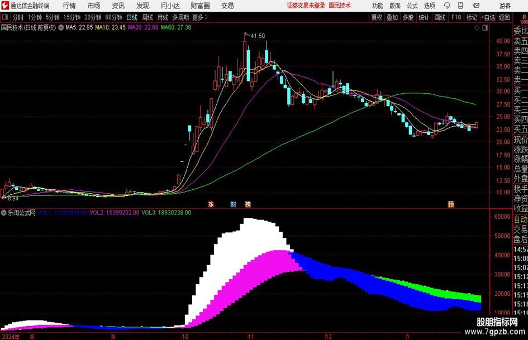
Task: Click the 41.50 high price label
Action: tap(258, 36)
